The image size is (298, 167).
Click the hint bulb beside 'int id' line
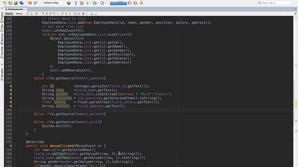(x=11, y=86)
